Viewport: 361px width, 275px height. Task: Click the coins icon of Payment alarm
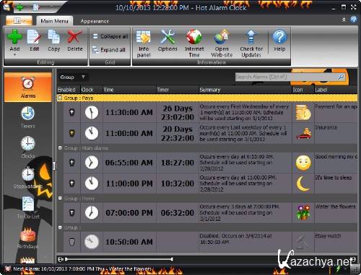tap(303, 113)
